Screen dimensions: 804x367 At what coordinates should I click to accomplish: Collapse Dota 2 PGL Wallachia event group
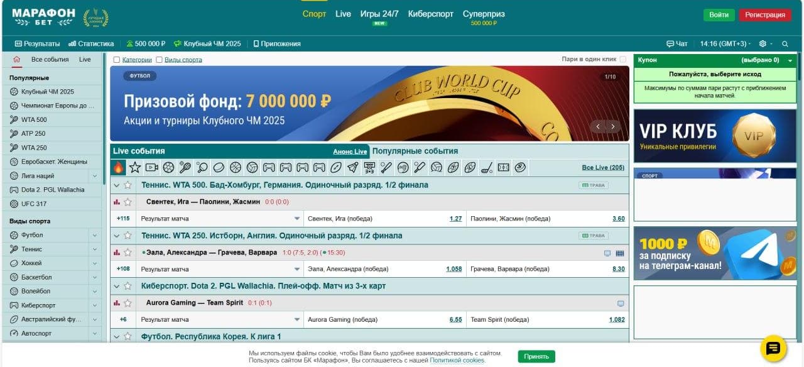click(116, 286)
